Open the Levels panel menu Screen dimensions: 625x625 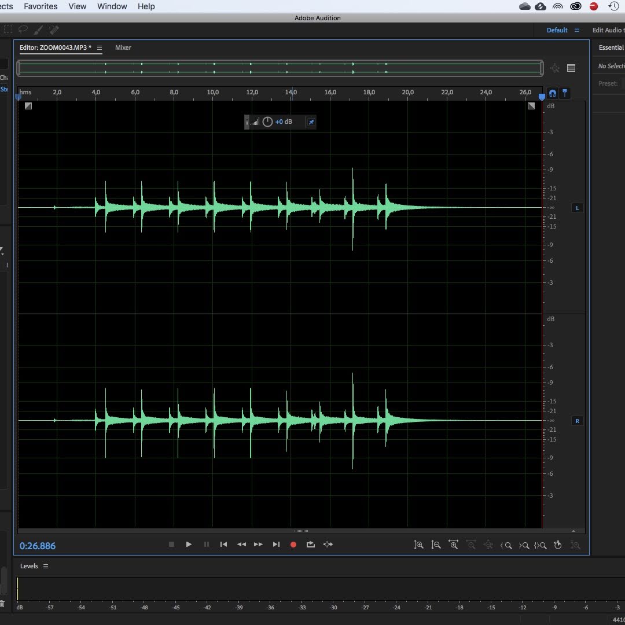pos(46,567)
